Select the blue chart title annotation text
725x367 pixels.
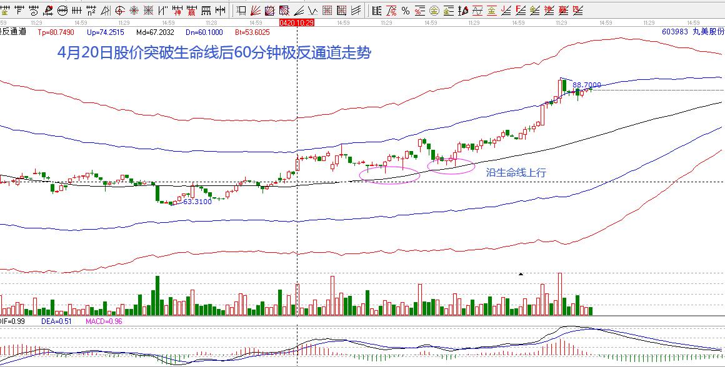click(214, 53)
